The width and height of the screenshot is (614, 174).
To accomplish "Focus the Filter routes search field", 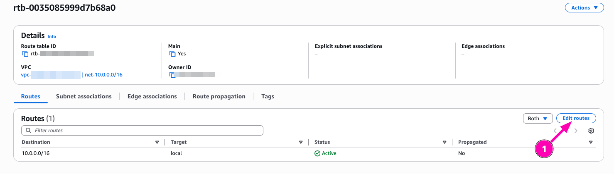I will point(145,131).
